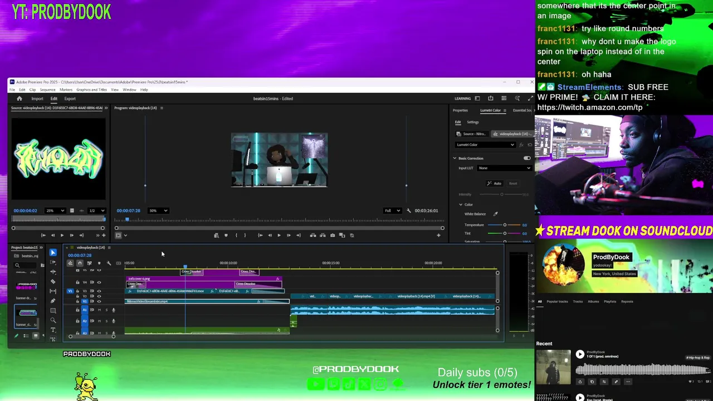Open the Program monitor button editor plus
713x401 pixels.
pos(438,235)
